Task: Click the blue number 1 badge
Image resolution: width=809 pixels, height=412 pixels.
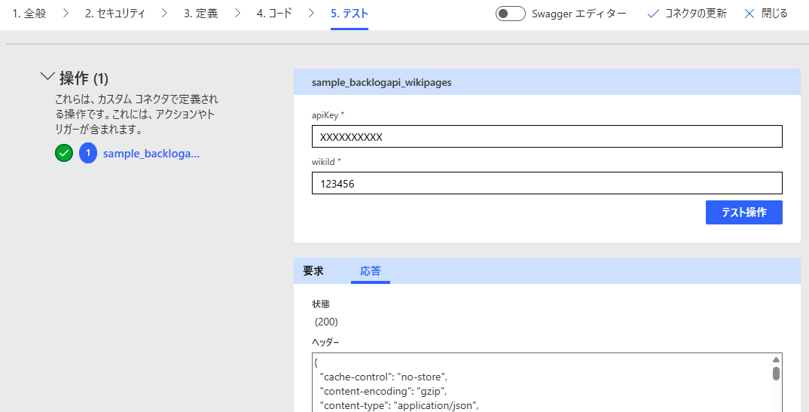Action: click(88, 154)
